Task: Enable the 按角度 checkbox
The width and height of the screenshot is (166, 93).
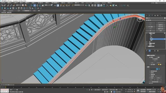Action: coord(150,76)
